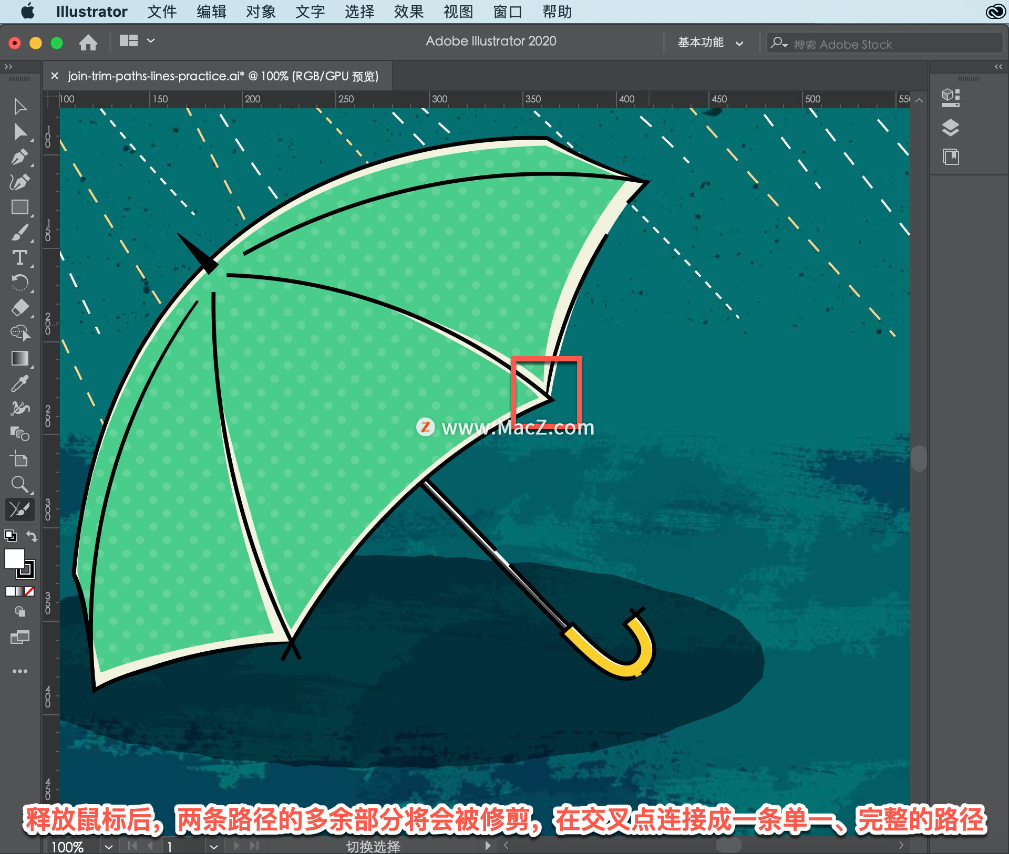Open the Layers panel icon
This screenshot has height=854, width=1009.
coord(950,127)
